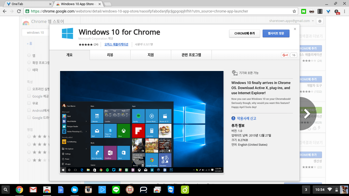Click the Windows 10 screenshot preview
The image size is (349, 196).
click(x=142, y=122)
